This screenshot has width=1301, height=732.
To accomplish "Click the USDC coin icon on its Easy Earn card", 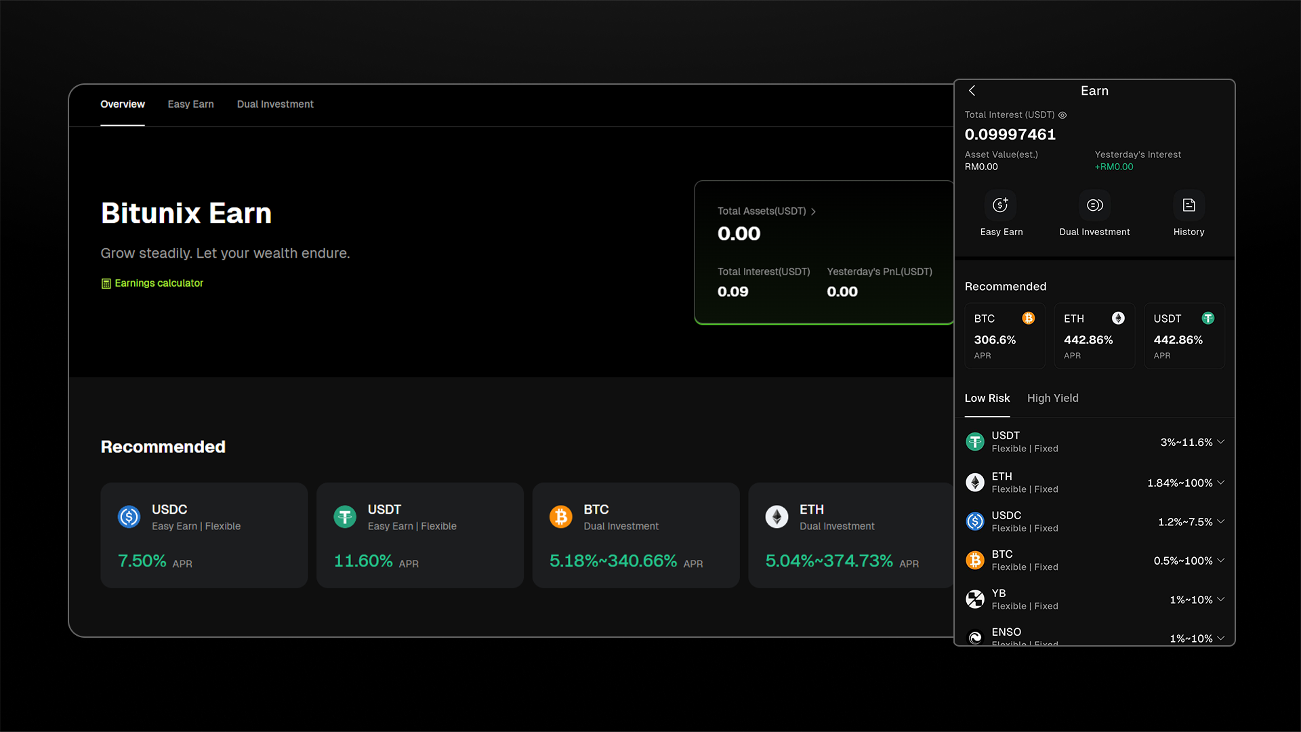I will coord(129,516).
